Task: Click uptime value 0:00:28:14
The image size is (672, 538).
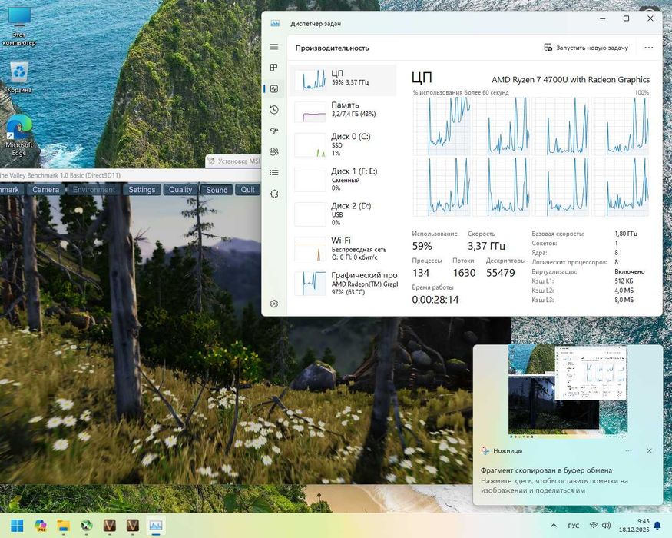Action: 435,300
